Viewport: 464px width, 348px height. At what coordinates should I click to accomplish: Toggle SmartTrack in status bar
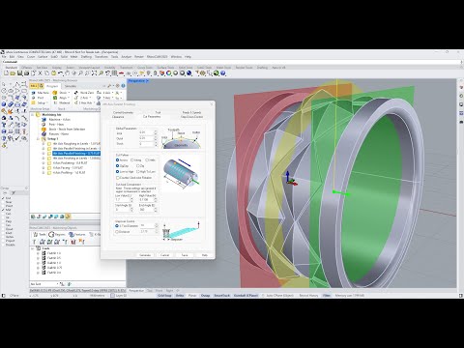click(222, 296)
